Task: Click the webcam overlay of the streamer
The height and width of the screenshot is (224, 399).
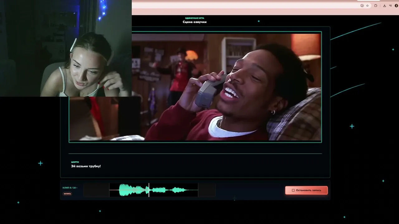Action: 66,48
